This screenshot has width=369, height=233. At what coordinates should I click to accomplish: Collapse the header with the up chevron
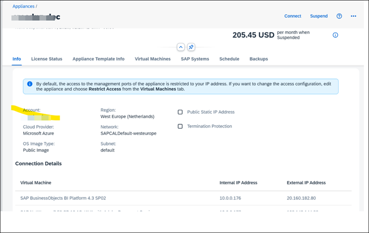pyautogui.click(x=181, y=47)
